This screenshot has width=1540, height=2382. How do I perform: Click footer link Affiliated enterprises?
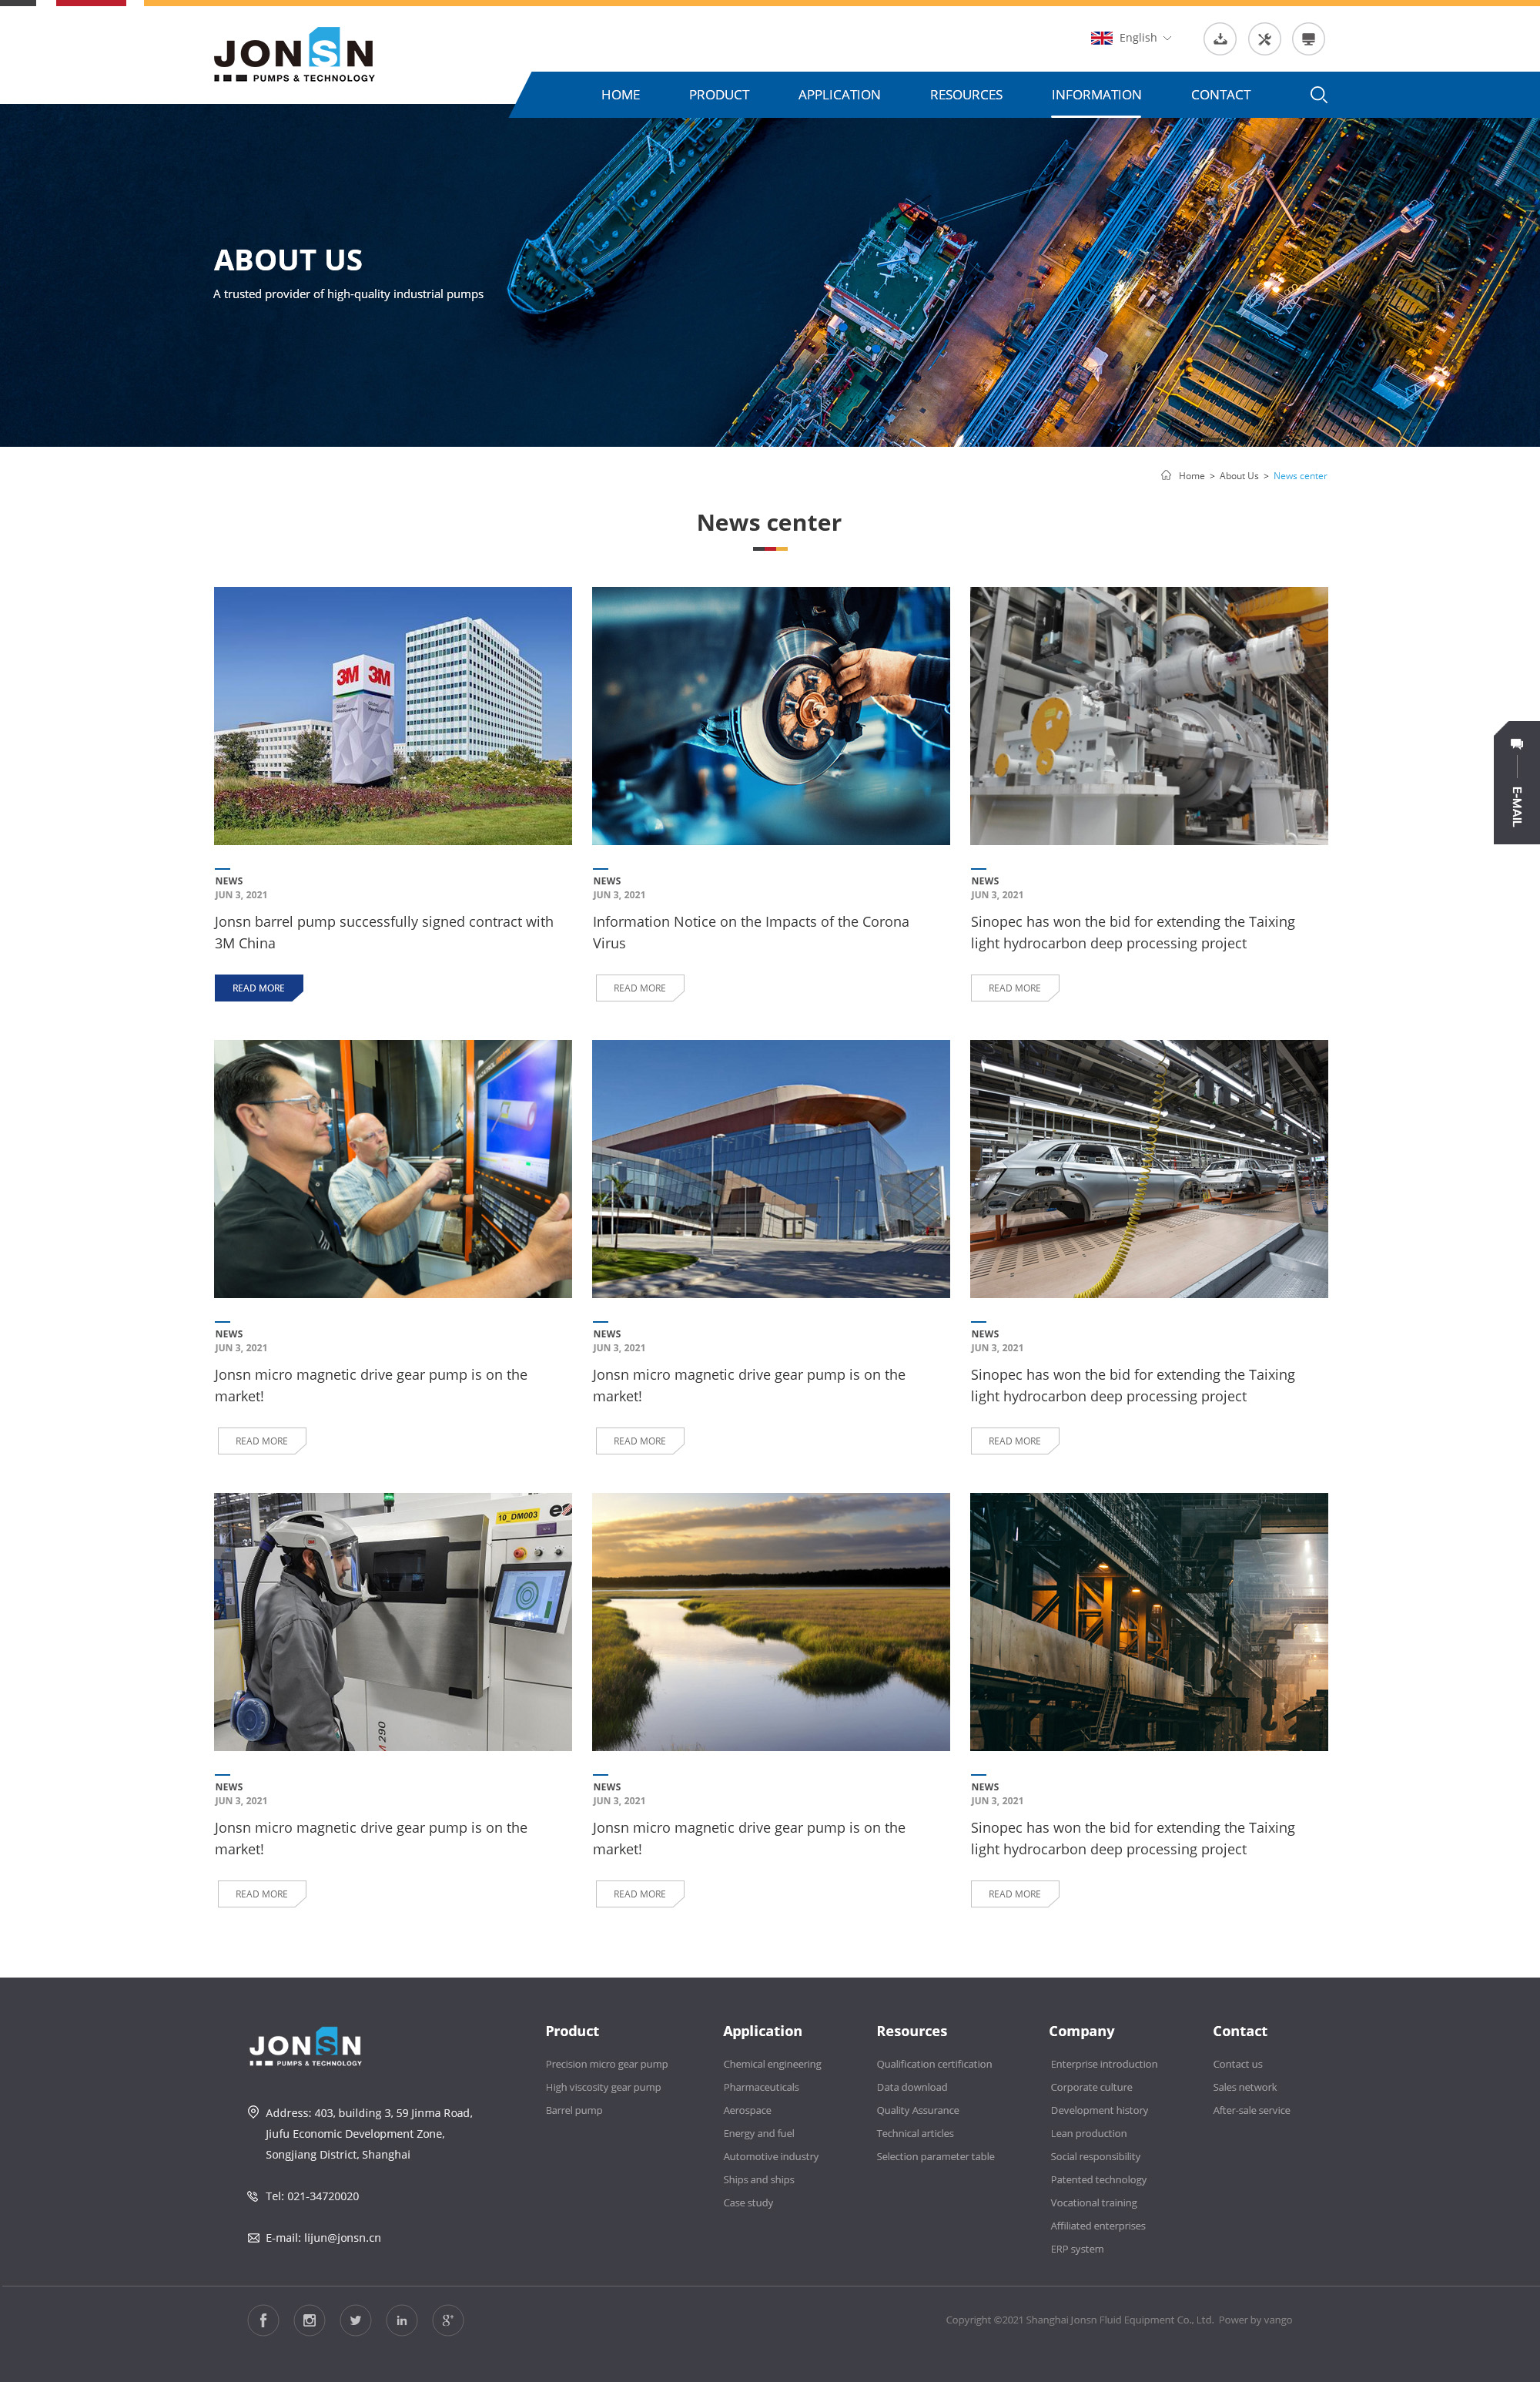click(1098, 2225)
